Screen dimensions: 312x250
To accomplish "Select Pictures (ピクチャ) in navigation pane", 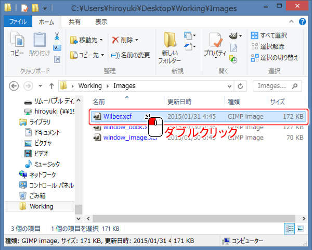I will pos(38,143).
